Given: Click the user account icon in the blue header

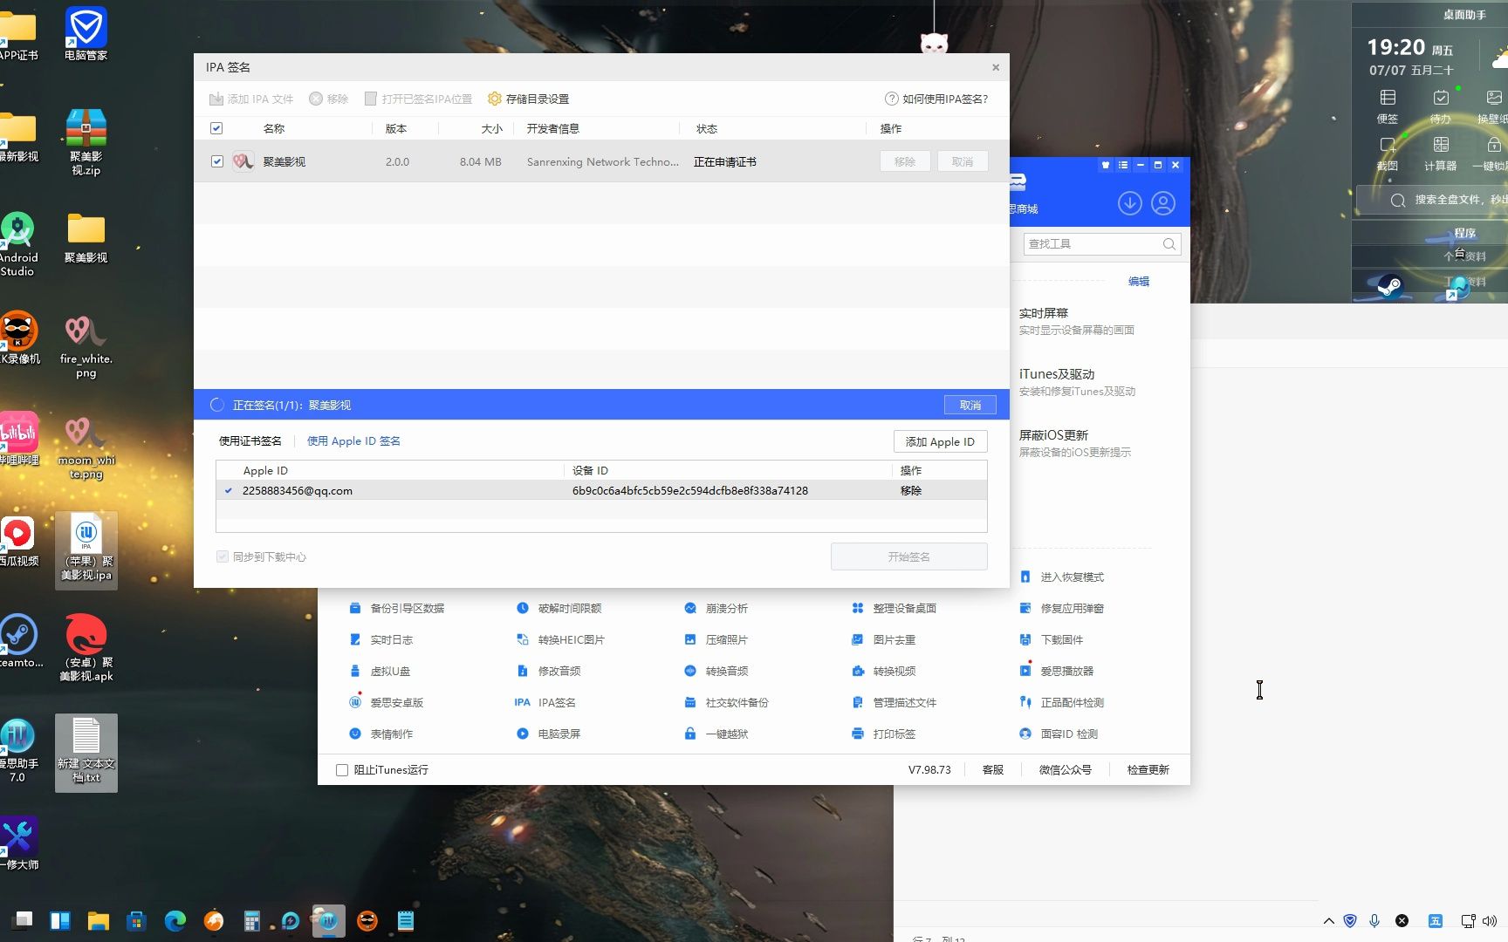Looking at the screenshot, I should click(x=1163, y=203).
